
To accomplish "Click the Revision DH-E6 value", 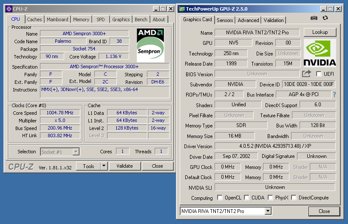I will coord(158,82).
